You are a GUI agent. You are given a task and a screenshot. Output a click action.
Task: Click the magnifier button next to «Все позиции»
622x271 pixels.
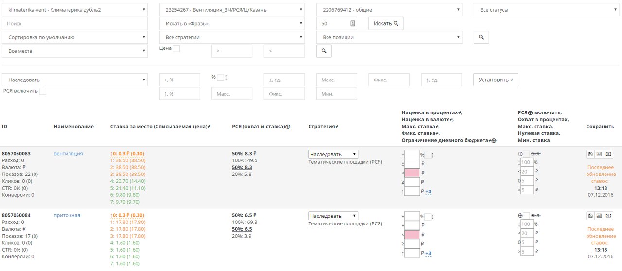point(481,37)
